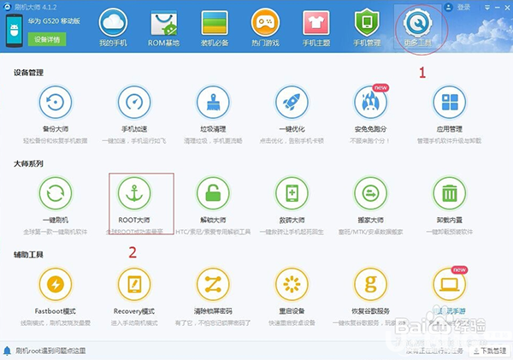Image resolution: width=513 pixels, height=360 pixels.
Task: Open 清除锁屏密码 tool icon
Action: click(213, 284)
